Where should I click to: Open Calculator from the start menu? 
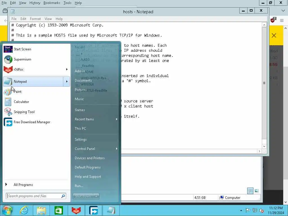(x=37, y=102)
